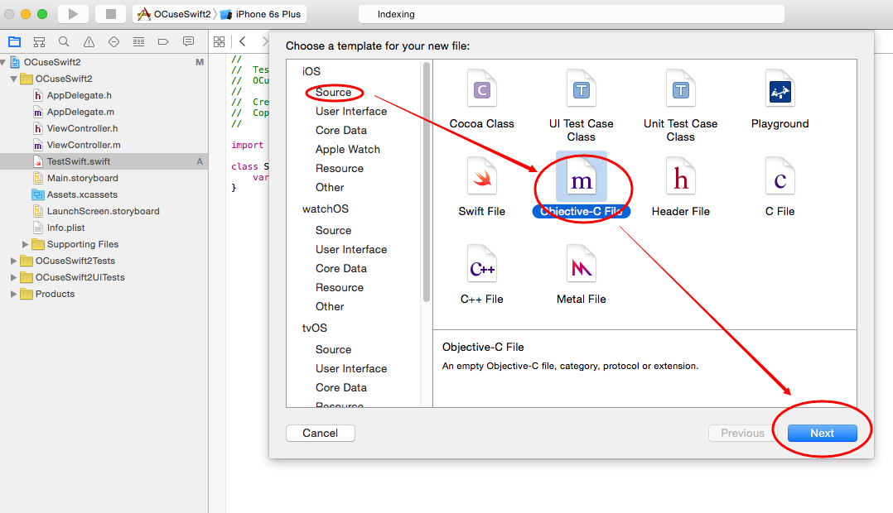Select the Unit Test Case Class template
Viewport: 893px width, 513px height.
681,106
